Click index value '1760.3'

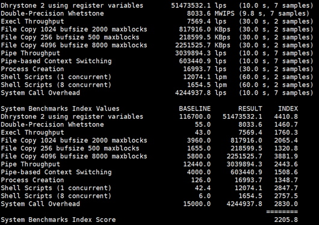pyautogui.click(x=286, y=133)
